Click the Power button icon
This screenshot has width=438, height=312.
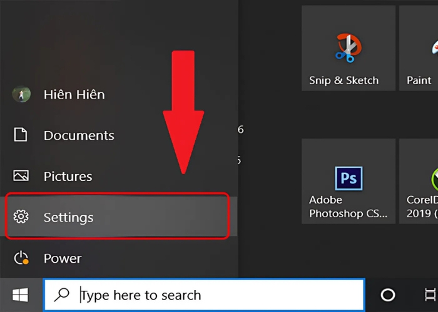(x=21, y=258)
